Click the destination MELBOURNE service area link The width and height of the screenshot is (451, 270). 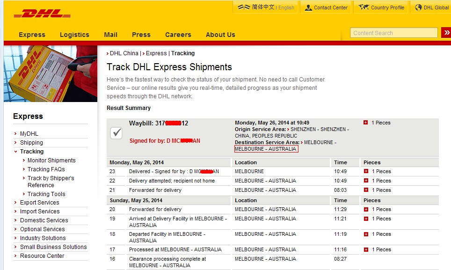pyautogui.click(x=285, y=146)
